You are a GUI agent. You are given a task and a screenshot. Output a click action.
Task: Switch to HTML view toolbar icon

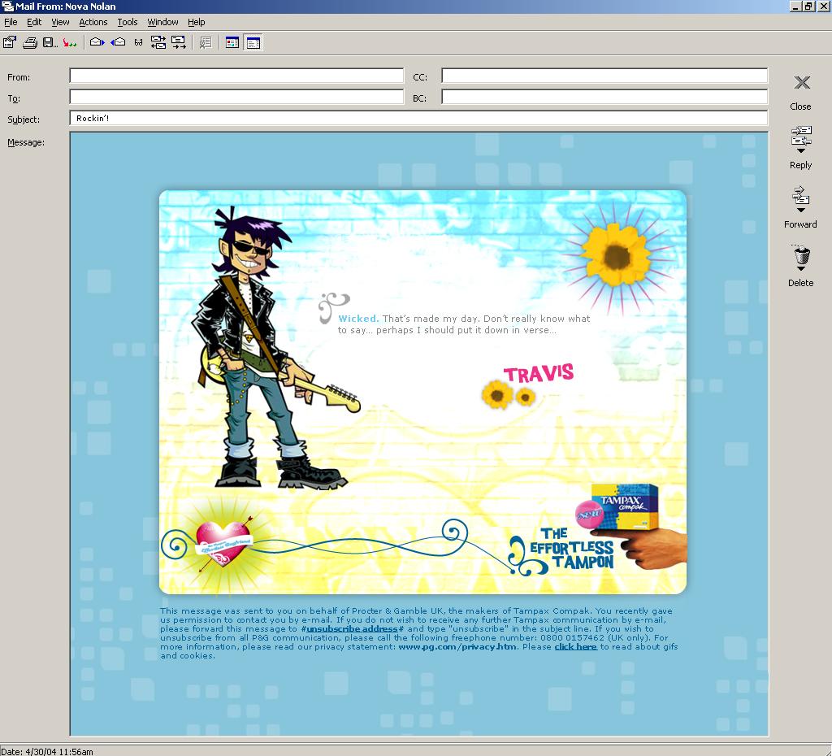(232, 42)
